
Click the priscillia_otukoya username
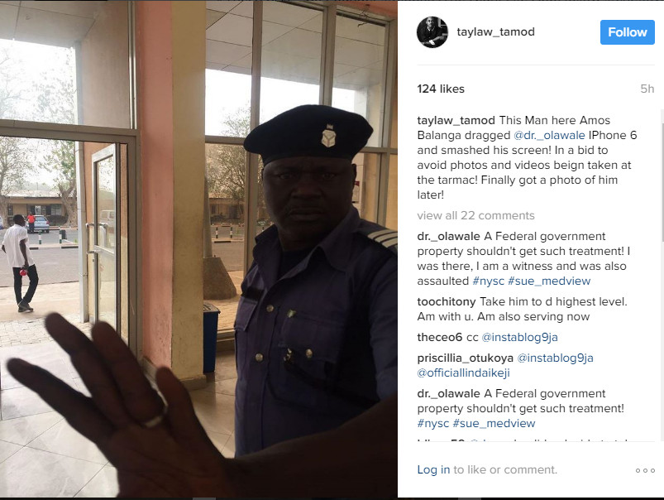click(x=465, y=358)
